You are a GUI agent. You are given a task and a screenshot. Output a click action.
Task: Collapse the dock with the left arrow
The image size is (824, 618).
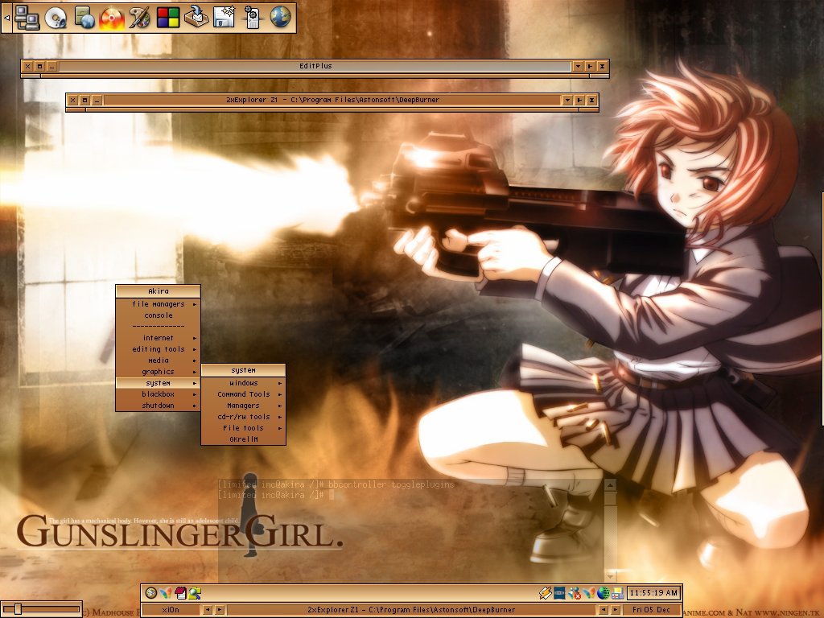point(6,18)
